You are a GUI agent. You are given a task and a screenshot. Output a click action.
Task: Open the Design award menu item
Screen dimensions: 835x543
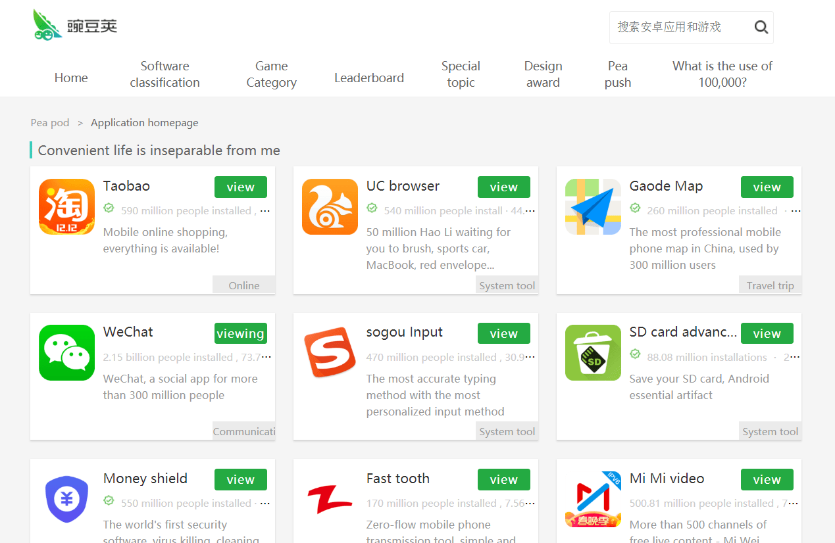[543, 74]
